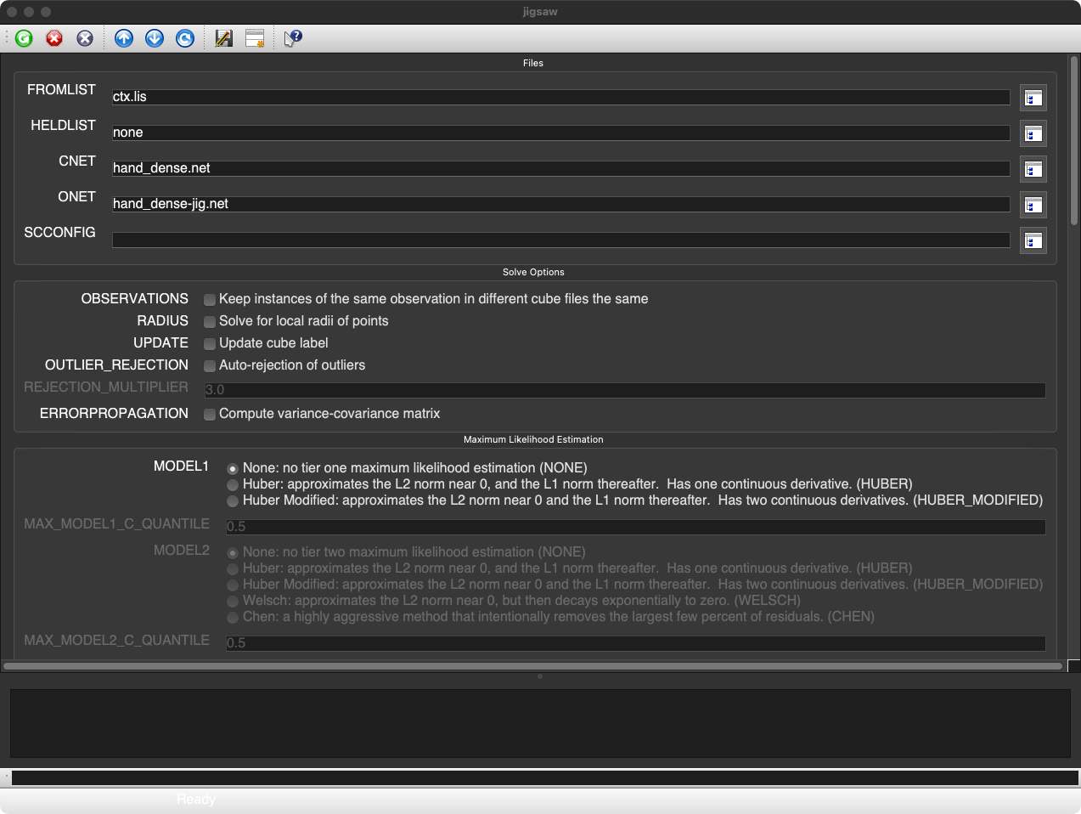Image resolution: width=1081 pixels, height=814 pixels.
Task: Open file chooser for SCCONFIG
Action: coord(1033,240)
